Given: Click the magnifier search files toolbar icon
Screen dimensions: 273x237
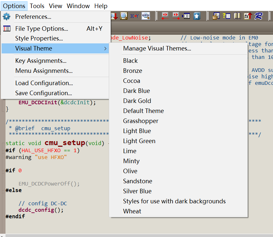Looking at the screenshot, I should point(124,16).
